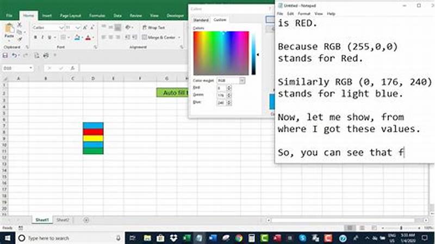The width and height of the screenshot is (435, 244).
Task: Open the Borders dropdown arrow
Action: pos(69,38)
